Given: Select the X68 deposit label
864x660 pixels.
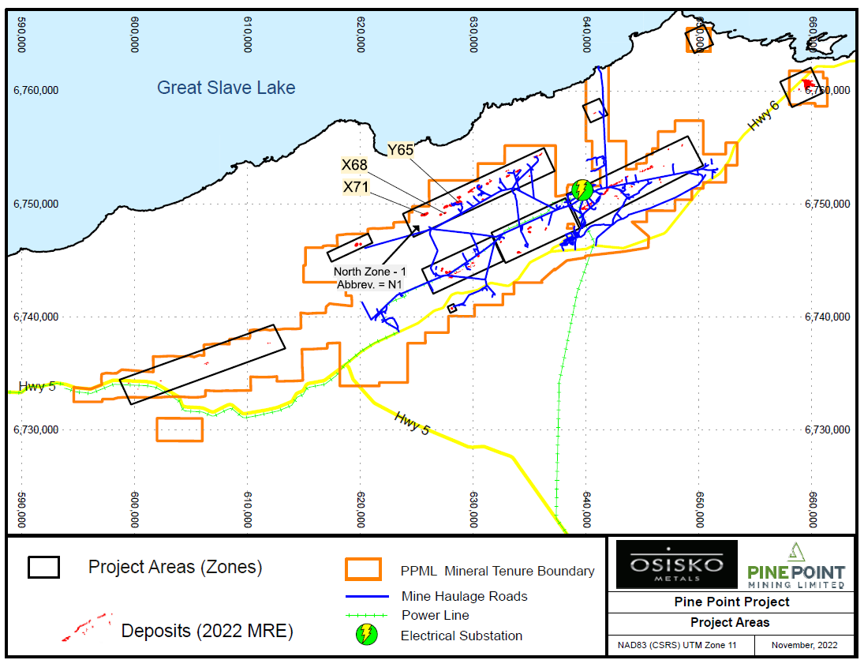Looking at the screenshot, I should [354, 165].
